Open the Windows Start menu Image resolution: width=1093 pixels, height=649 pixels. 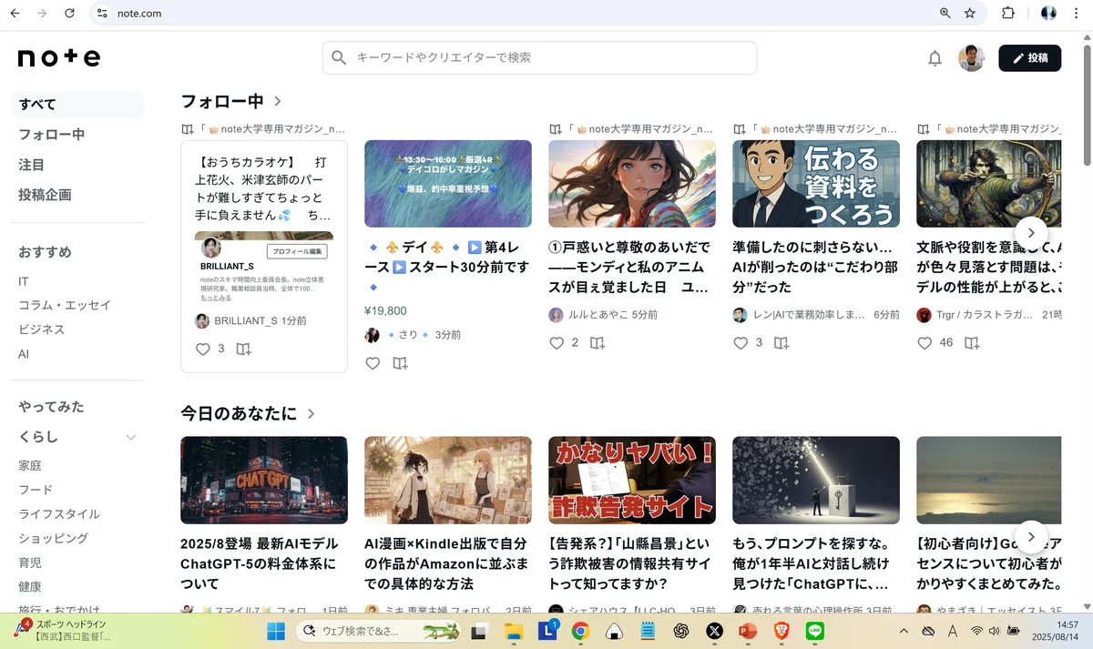(275, 631)
